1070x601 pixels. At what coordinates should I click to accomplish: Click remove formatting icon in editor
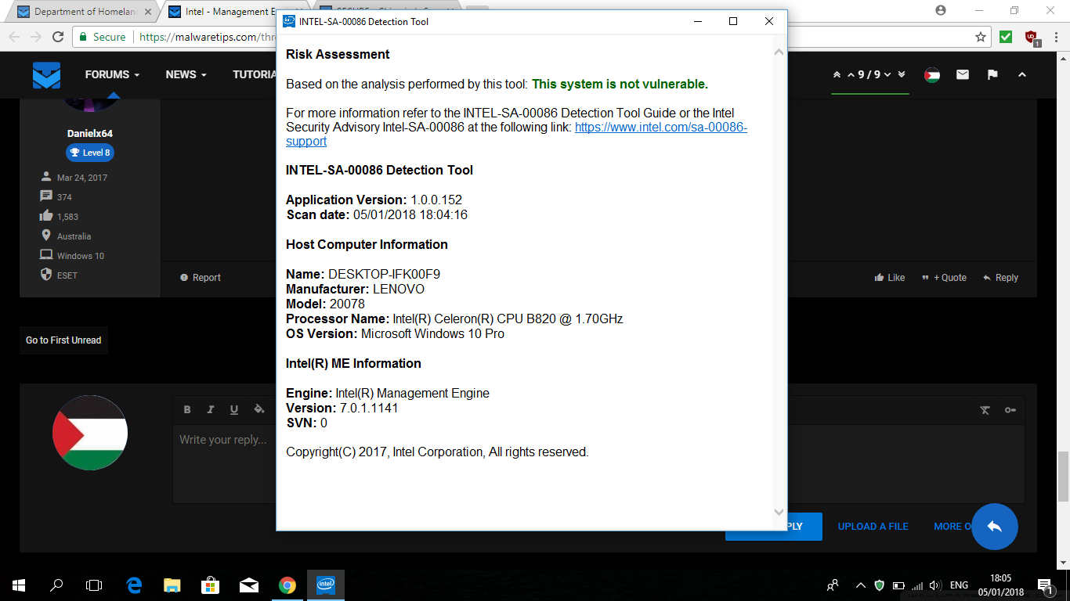point(985,410)
